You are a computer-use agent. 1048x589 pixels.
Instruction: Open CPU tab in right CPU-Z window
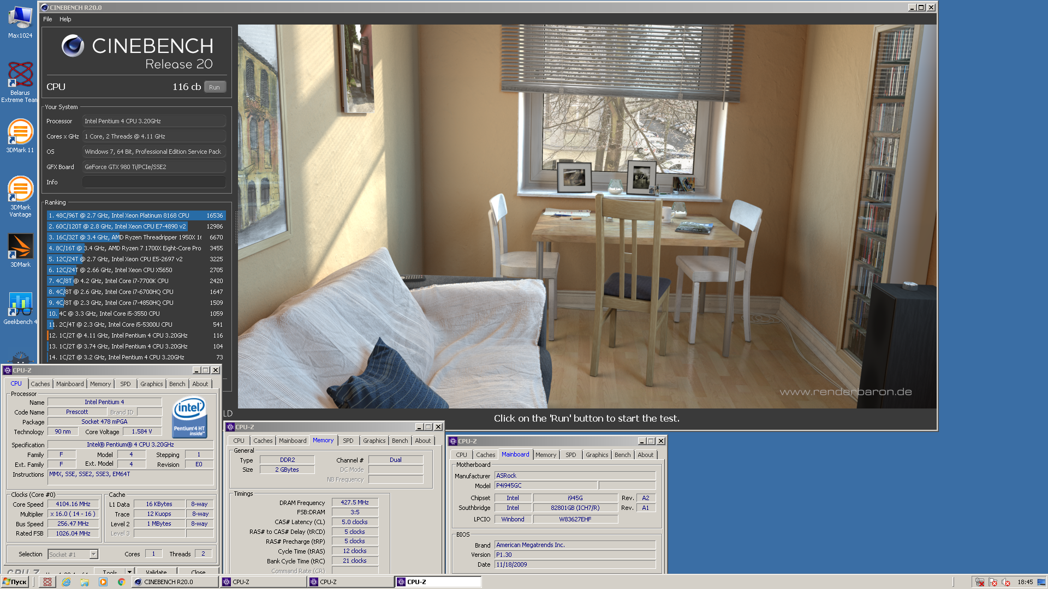pyautogui.click(x=461, y=455)
